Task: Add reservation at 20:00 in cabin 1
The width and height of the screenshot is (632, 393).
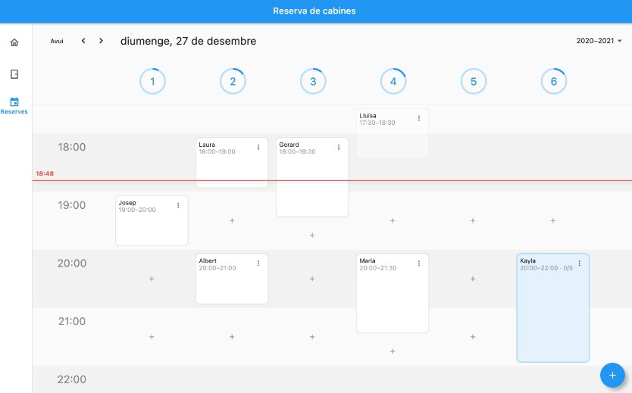Action: point(152,279)
